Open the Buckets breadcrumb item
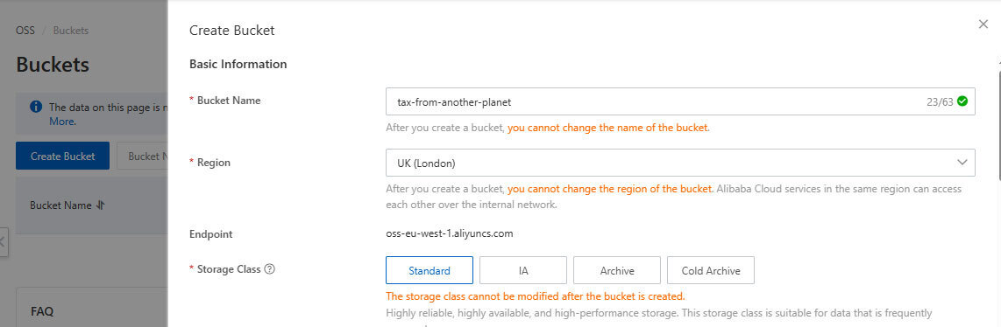The height and width of the screenshot is (327, 1001). click(x=71, y=31)
